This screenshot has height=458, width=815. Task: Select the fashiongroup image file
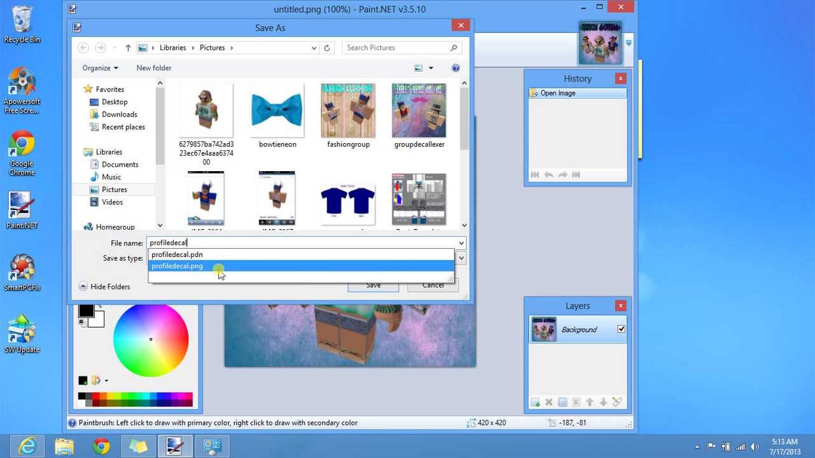click(348, 116)
